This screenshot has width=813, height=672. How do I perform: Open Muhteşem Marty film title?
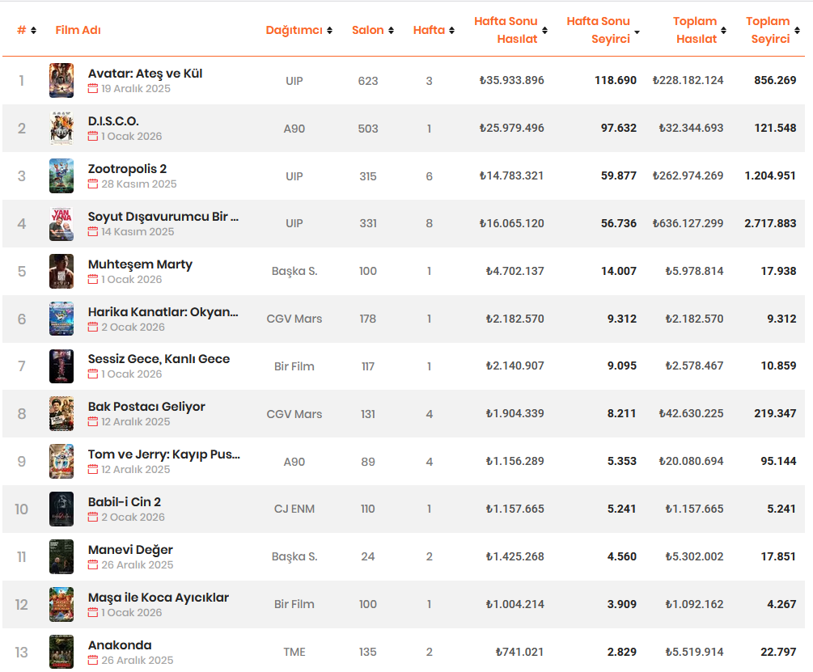(140, 264)
